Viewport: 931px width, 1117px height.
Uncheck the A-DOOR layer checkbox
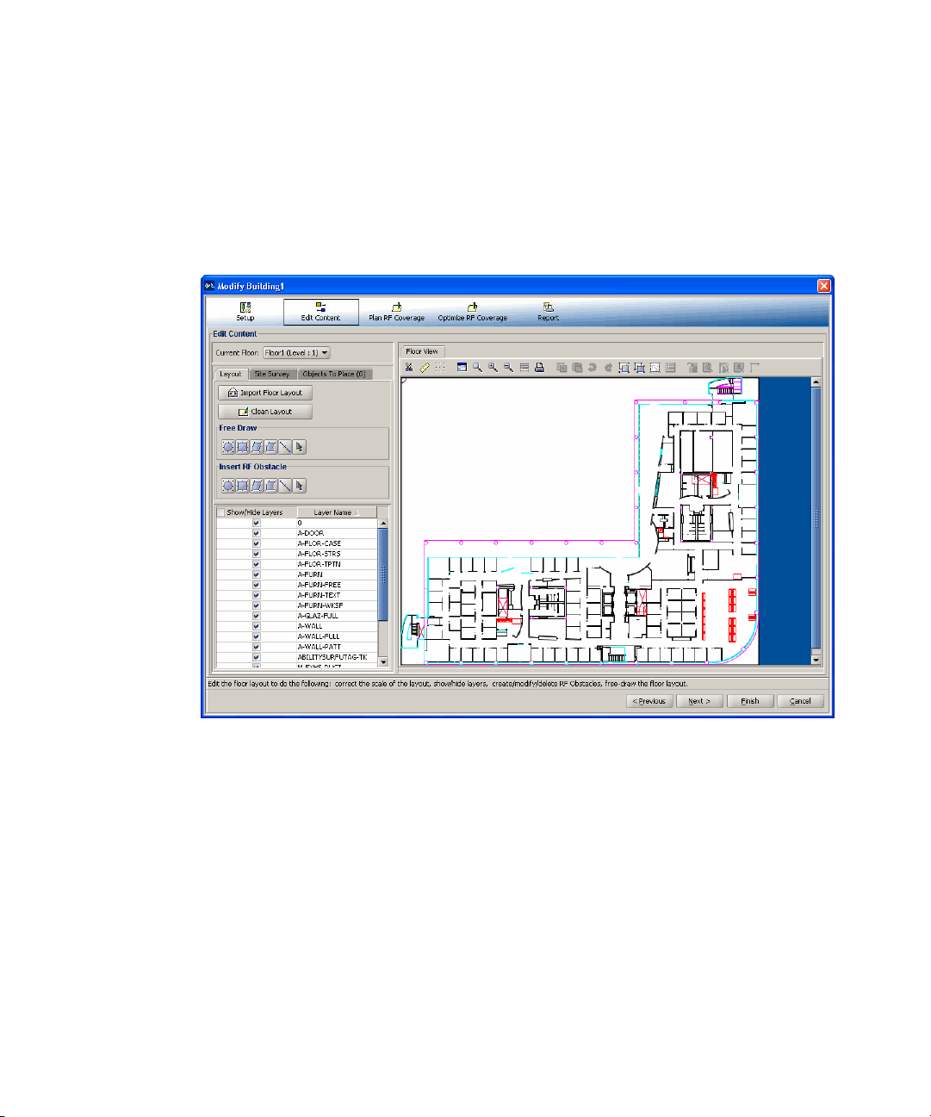256,533
